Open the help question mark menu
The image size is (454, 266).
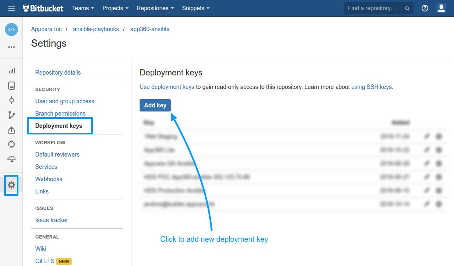(x=425, y=8)
